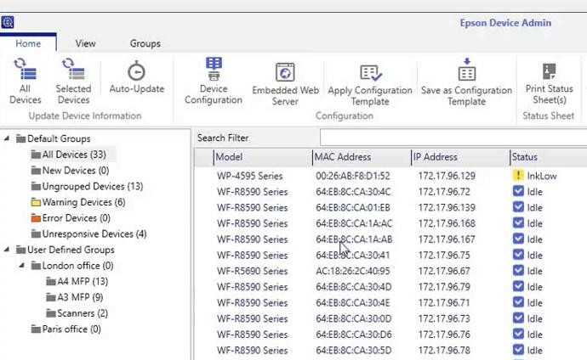
Task: Open the Groups ribbon tab
Action: point(145,43)
